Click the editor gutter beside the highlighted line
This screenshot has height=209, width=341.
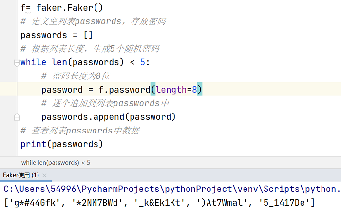[x=8, y=89]
